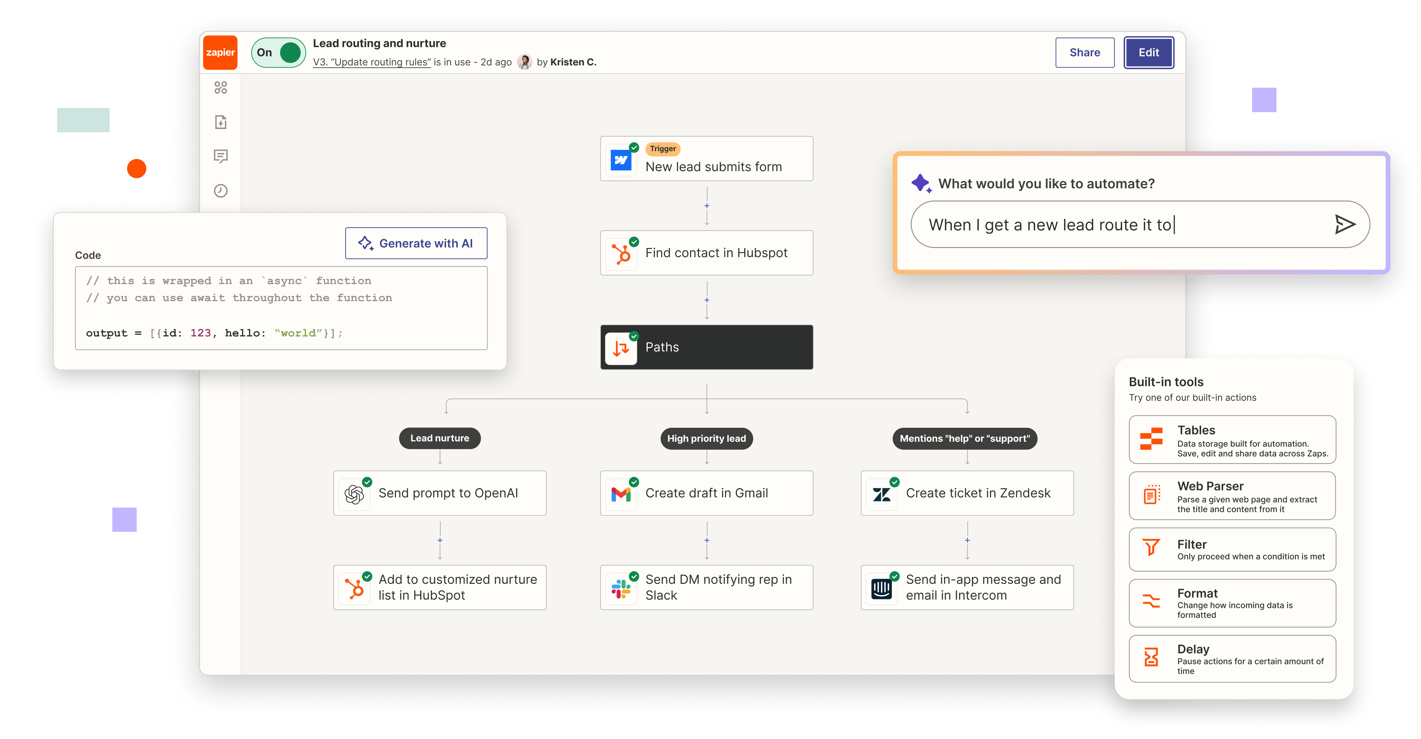The width and height of the screenshot is (1421, 739).
Task: Open the Zap details file icon
Action: coord(221,122)
